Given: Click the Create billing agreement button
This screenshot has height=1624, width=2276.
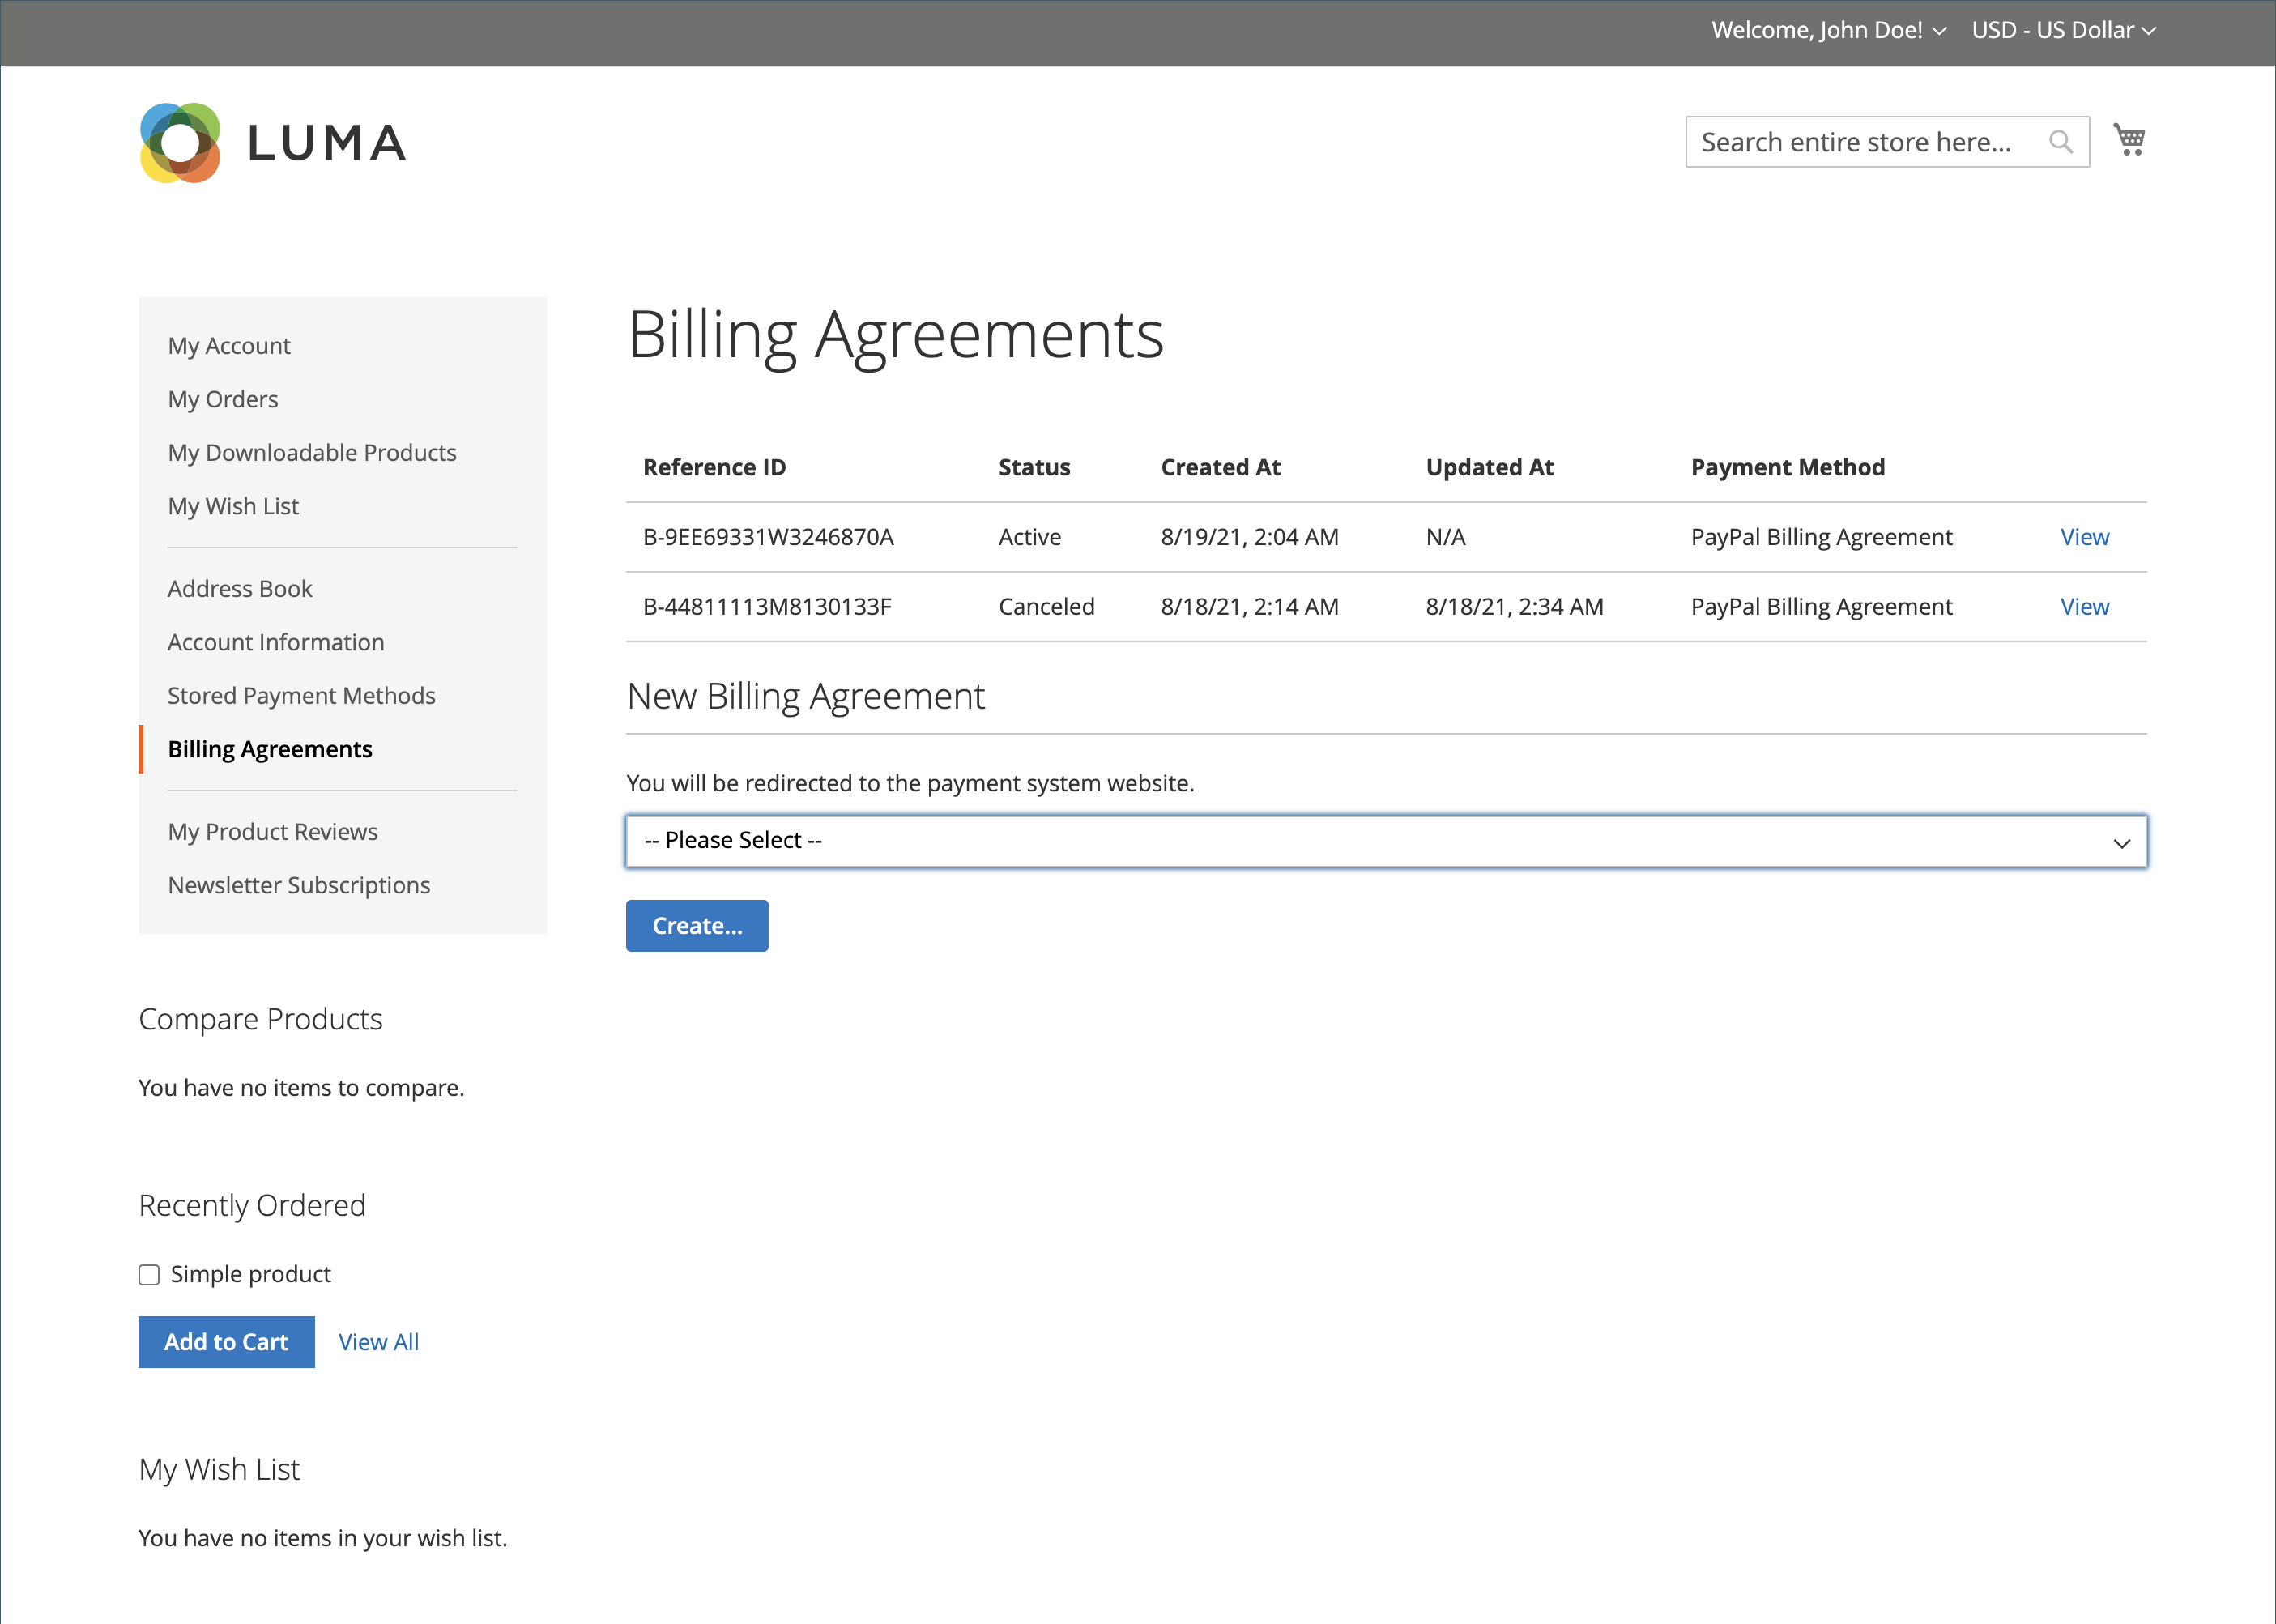Looking at the screenshot, I should coord(696,924).
